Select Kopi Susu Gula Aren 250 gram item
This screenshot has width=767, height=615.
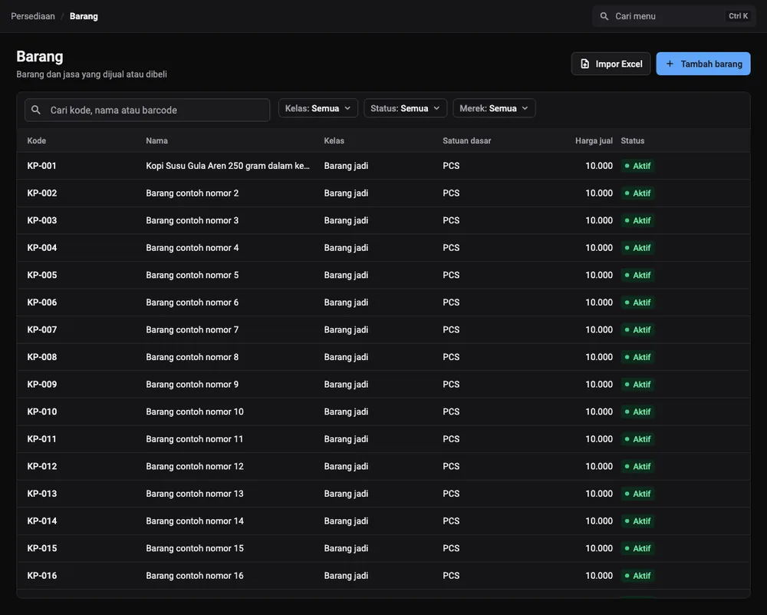click(x=228, y=166)
